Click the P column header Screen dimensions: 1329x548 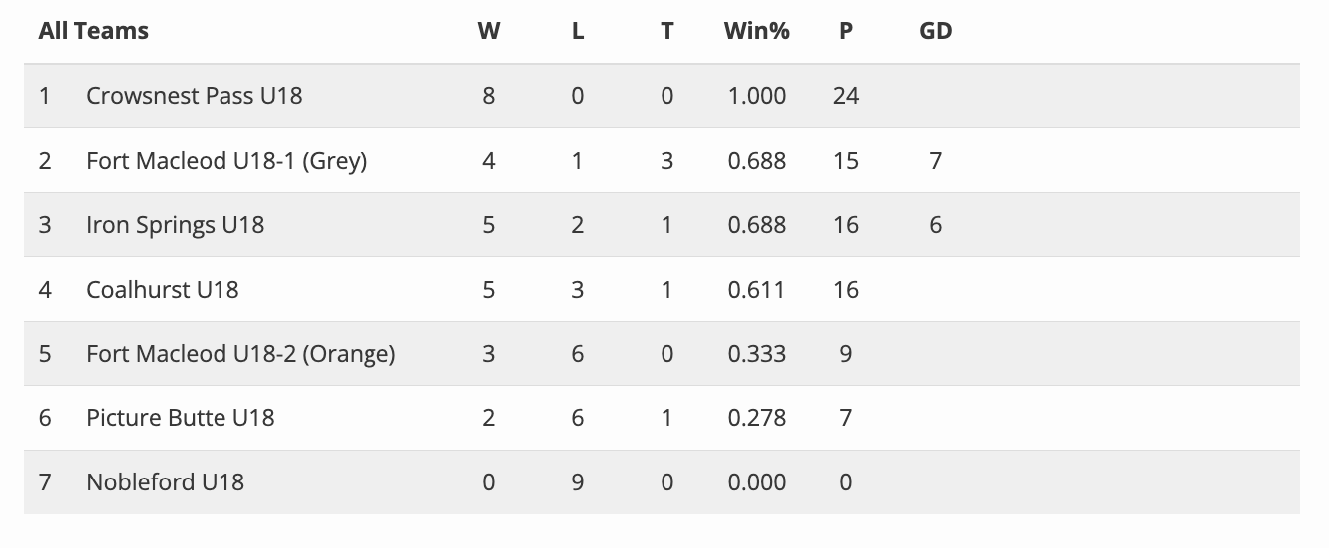click(x=846, y=31)
